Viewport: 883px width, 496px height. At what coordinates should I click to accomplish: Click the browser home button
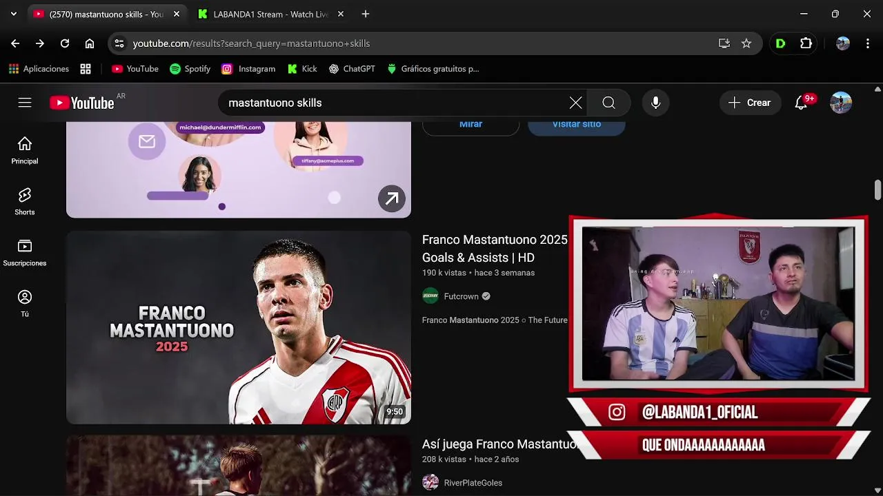click(90, 43)
